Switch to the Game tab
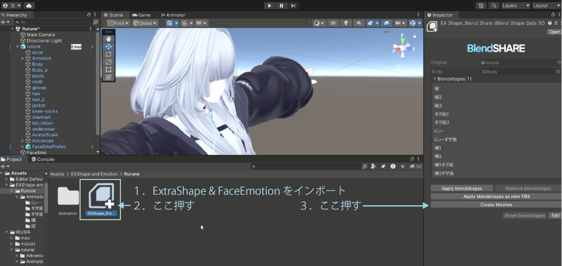This screenshot has height=266, width=562. tap(141, 15)
